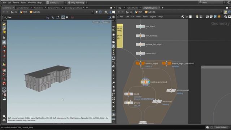Close the Material Palette tab
231x130 pixels.
[x=141, y=8]
